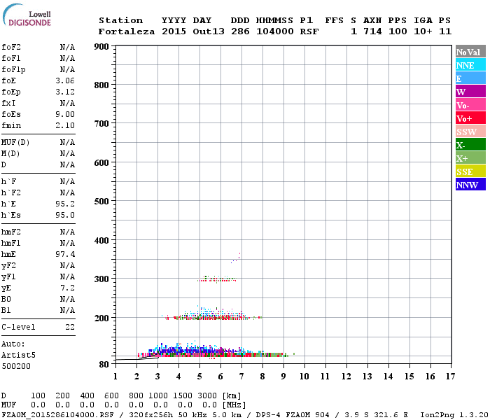
Task: Click the W purple legend swatch
Action: tap(470, 92)
